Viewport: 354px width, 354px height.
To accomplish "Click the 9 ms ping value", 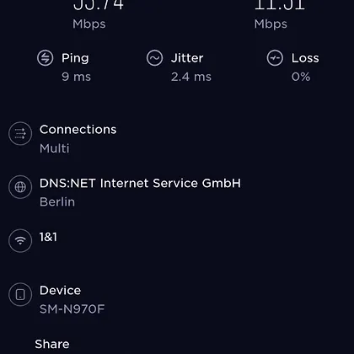I will 76,77.
